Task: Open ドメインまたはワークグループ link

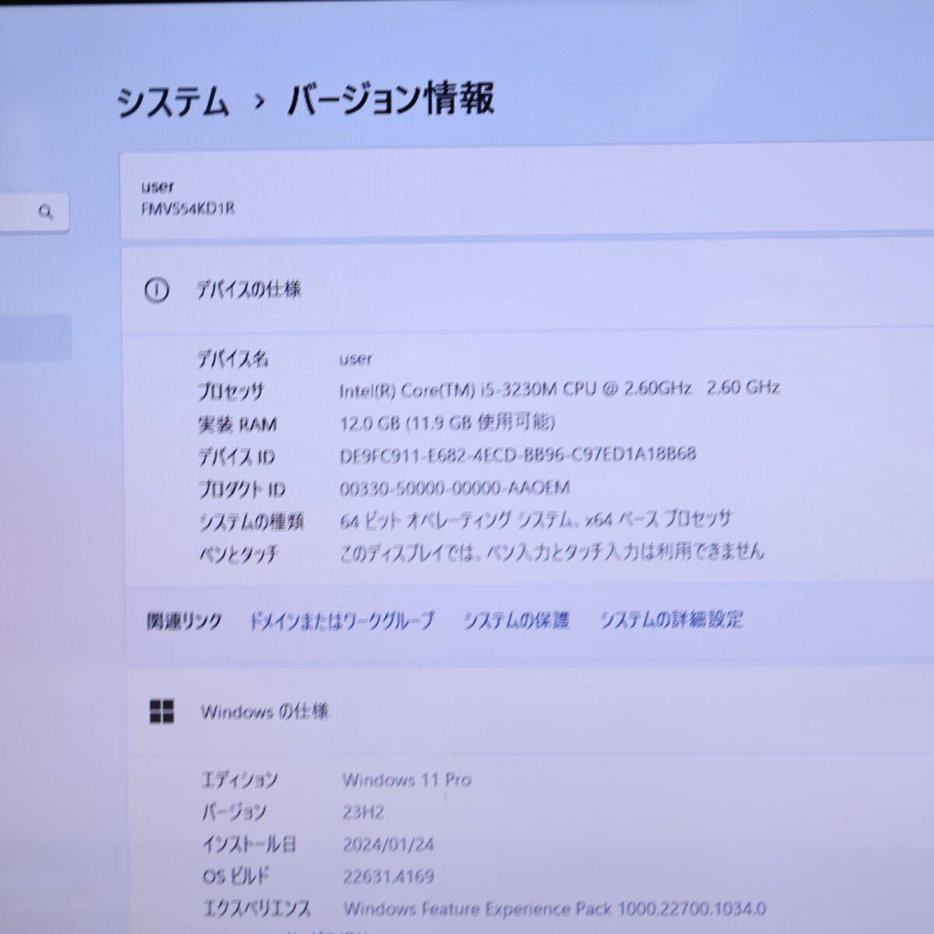Action: click(342, 620)
